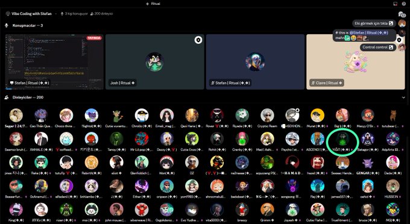
Task: Click badebeat listener avatar
Action: click(x=242, y=186)
